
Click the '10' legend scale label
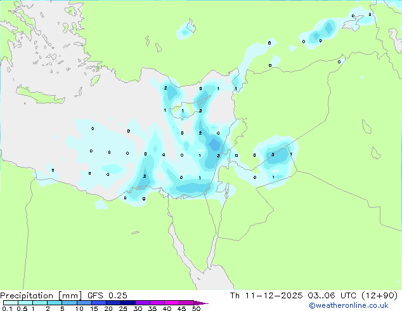pos(79,308)
